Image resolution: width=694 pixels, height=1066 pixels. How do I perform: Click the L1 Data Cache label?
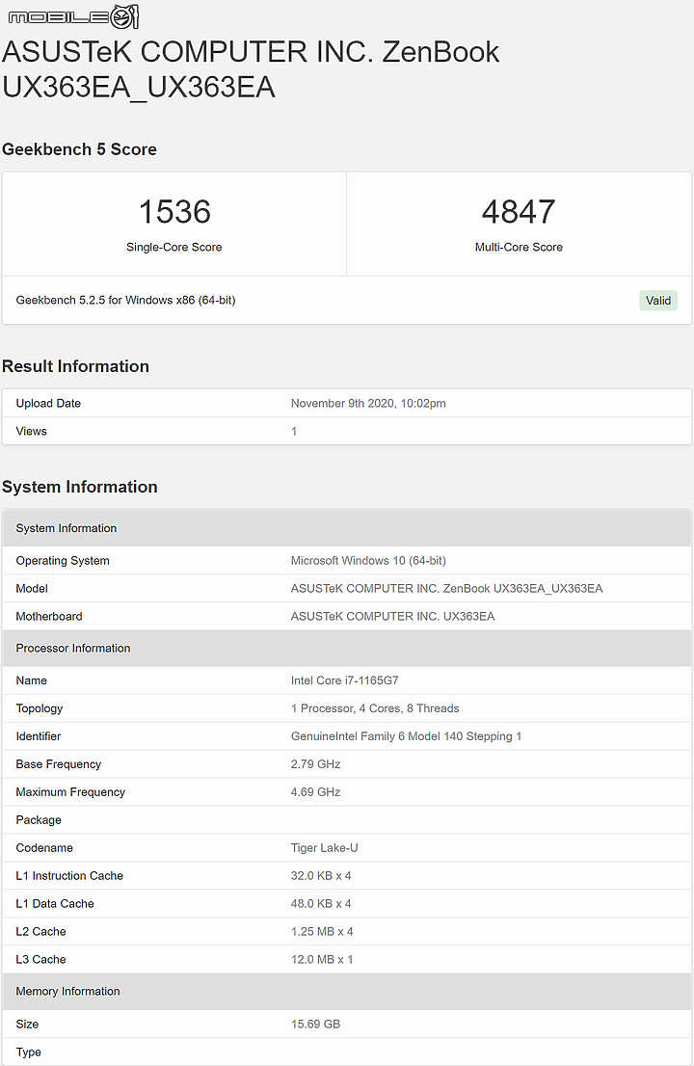point(55,903)
